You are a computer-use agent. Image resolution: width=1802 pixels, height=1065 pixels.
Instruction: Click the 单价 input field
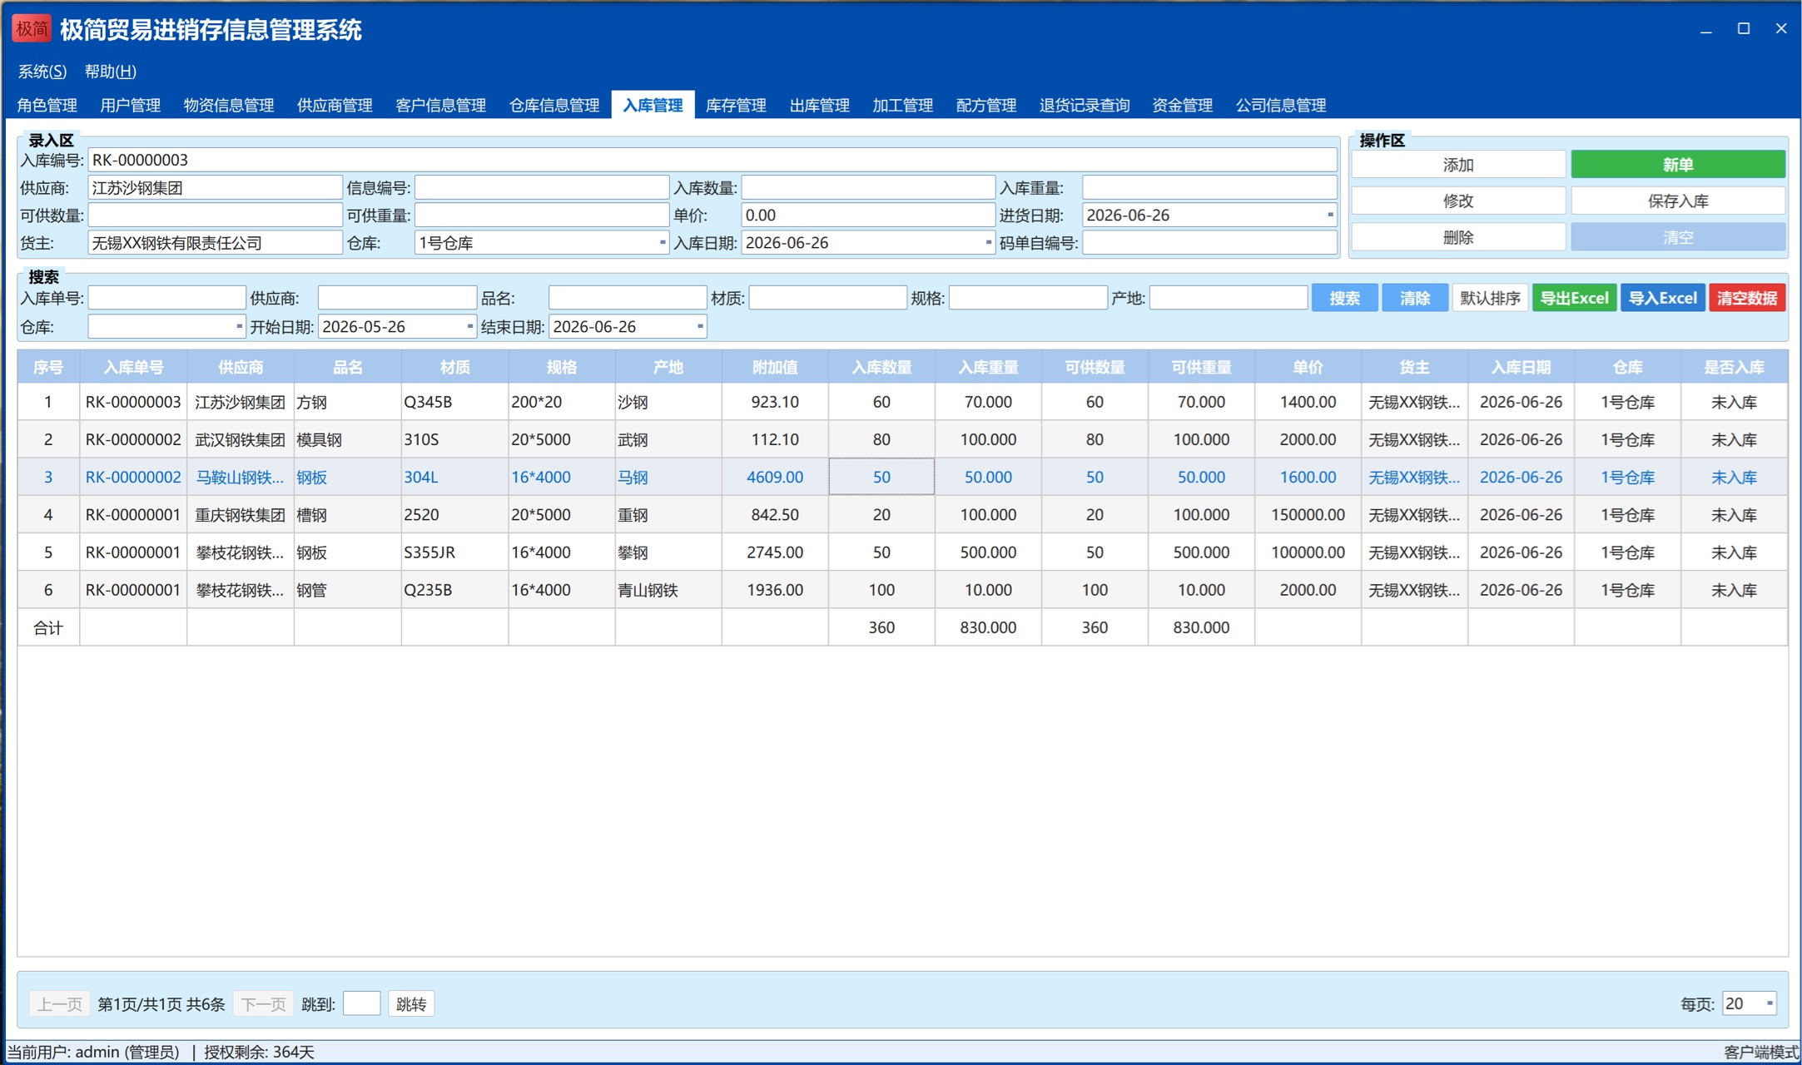(x=868, y=215)
